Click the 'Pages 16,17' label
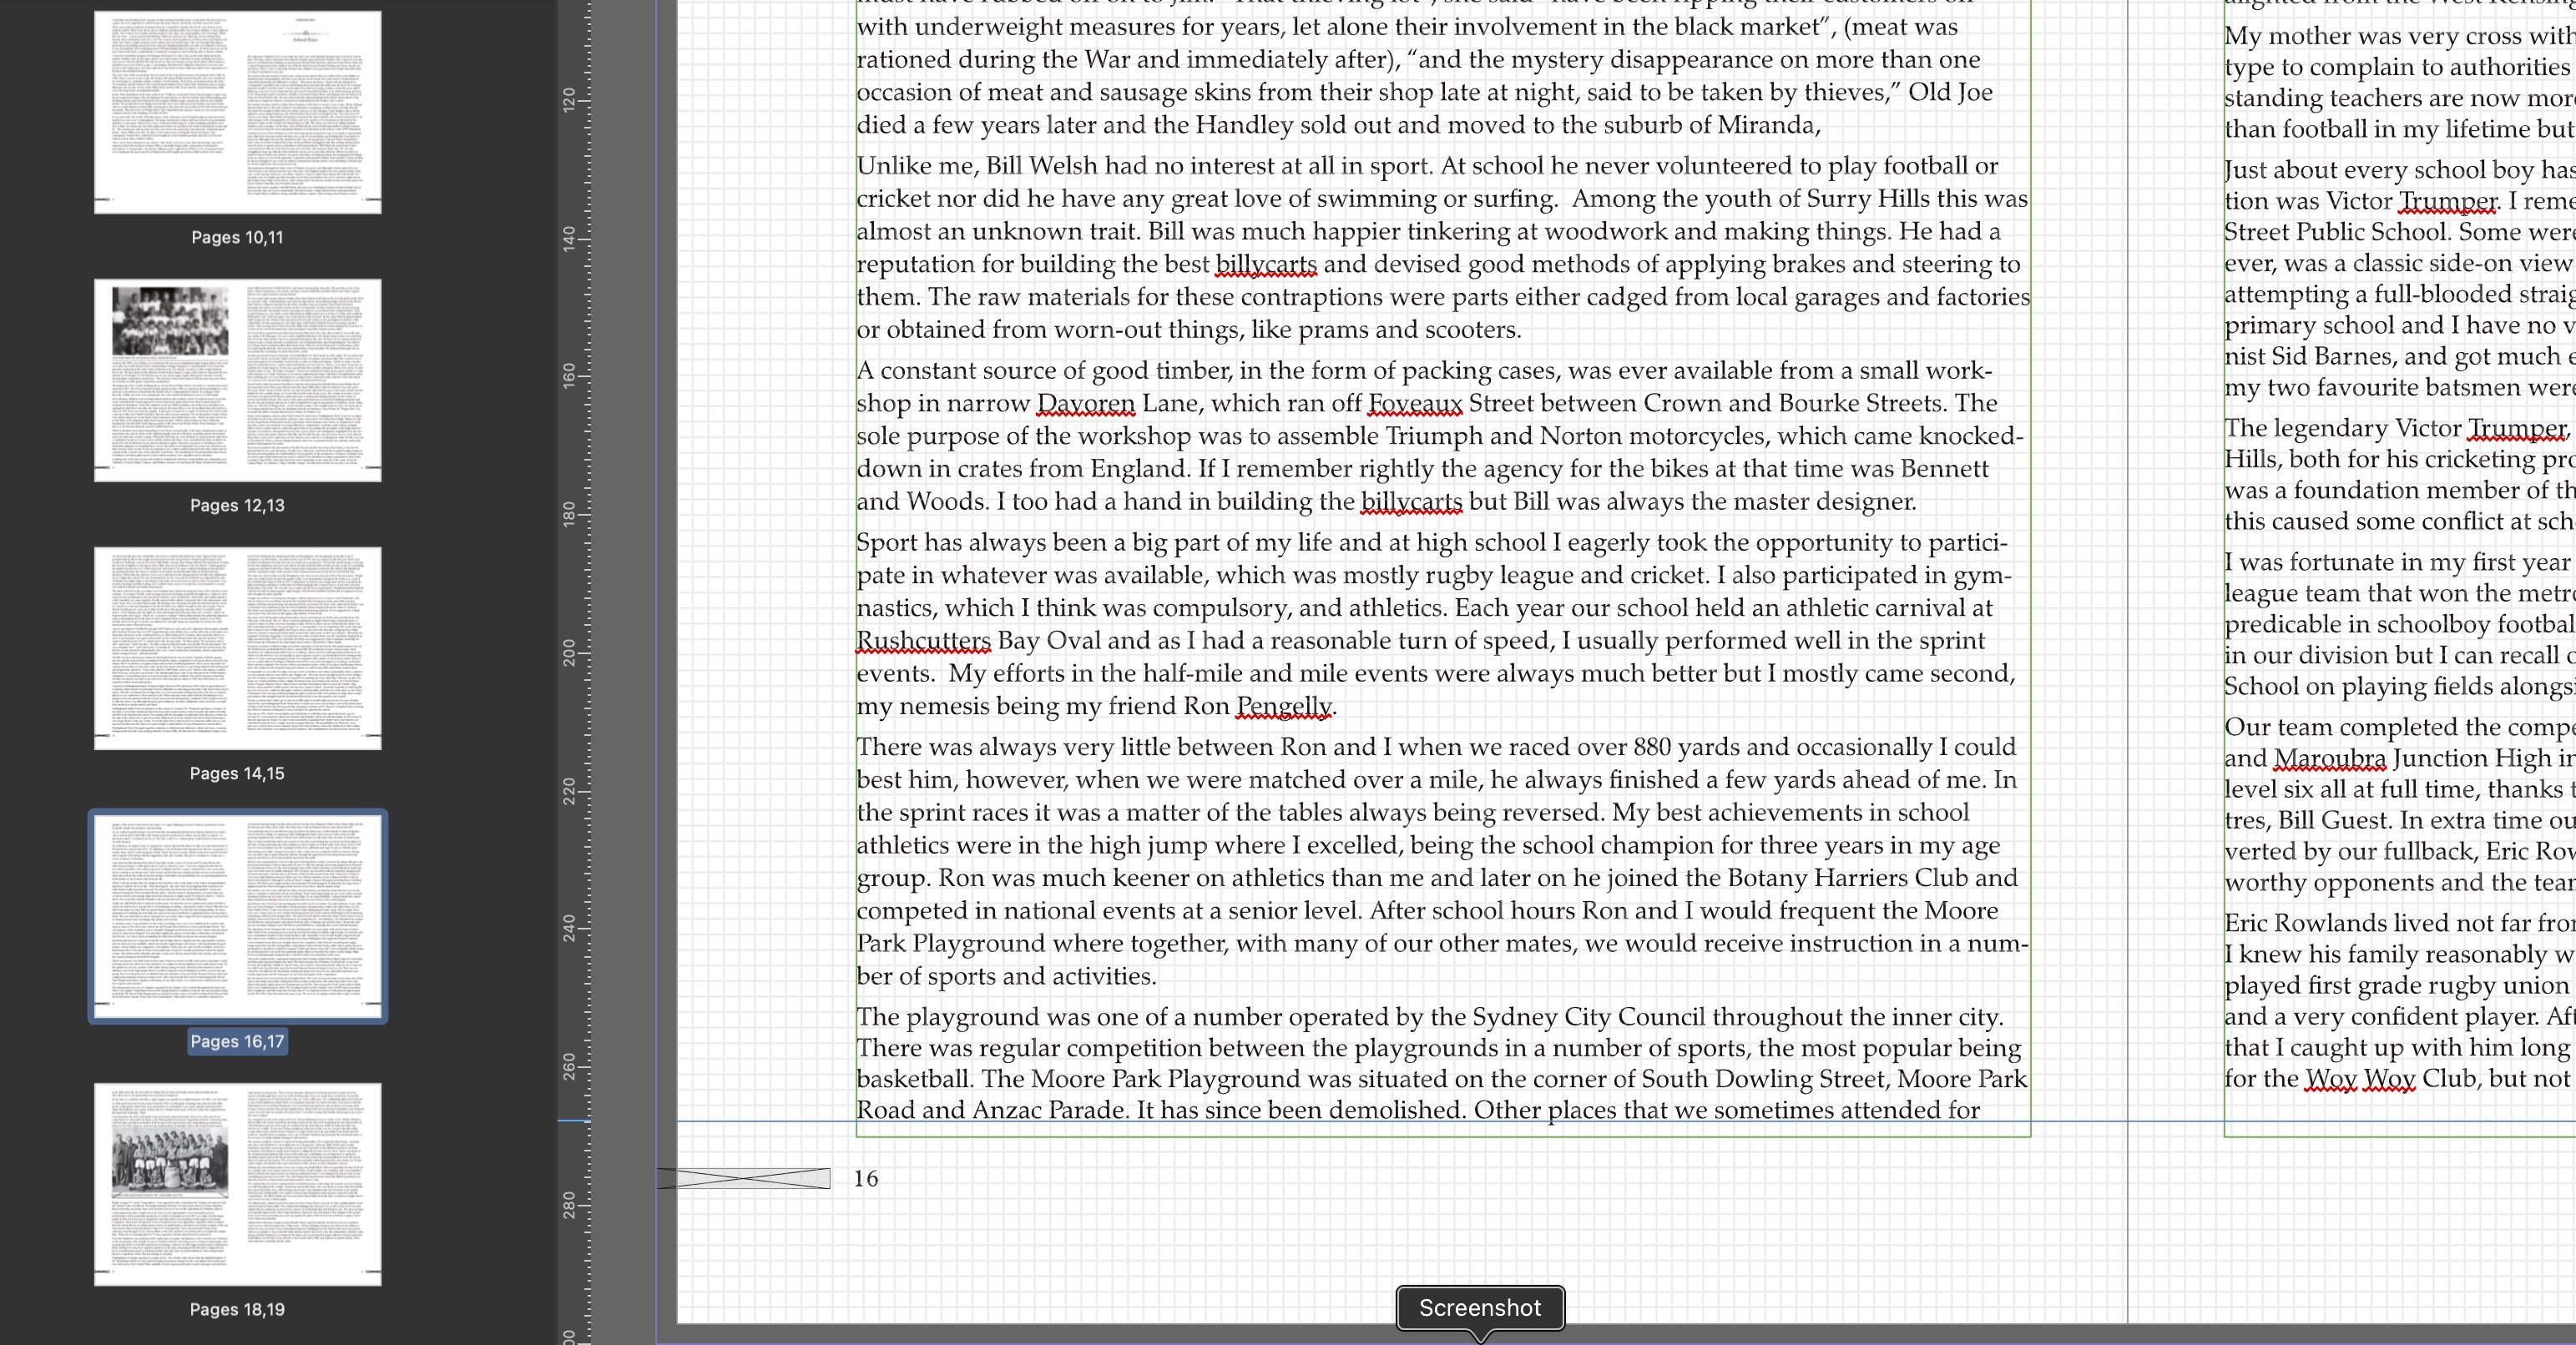 237,1040
